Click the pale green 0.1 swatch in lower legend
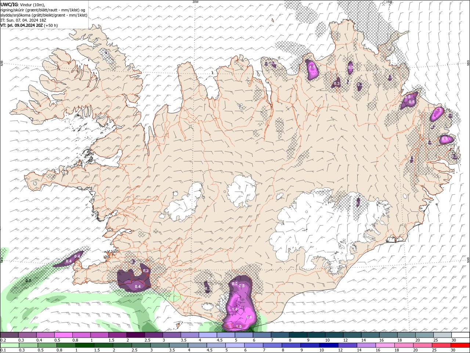 click(9, 345)
